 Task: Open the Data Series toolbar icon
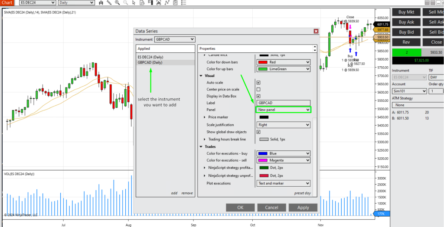(x=142, y=3)
